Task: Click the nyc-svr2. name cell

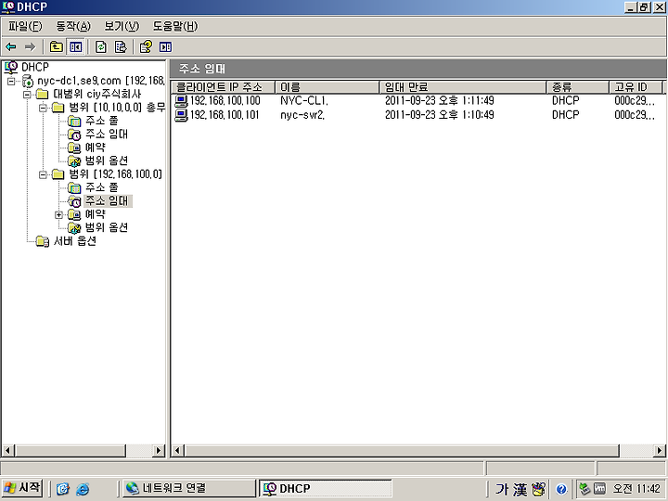Action: click(x=302, y=115)
